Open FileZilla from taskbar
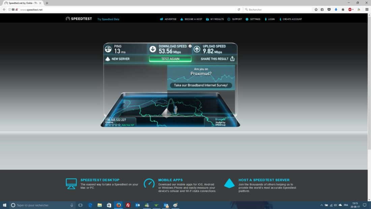Screen dimensions: 371x209 pos(128,205)
